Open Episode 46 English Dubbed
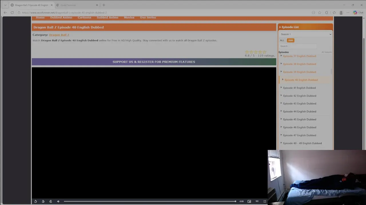Screen dimensions: 366x205 tap(299, 128)
